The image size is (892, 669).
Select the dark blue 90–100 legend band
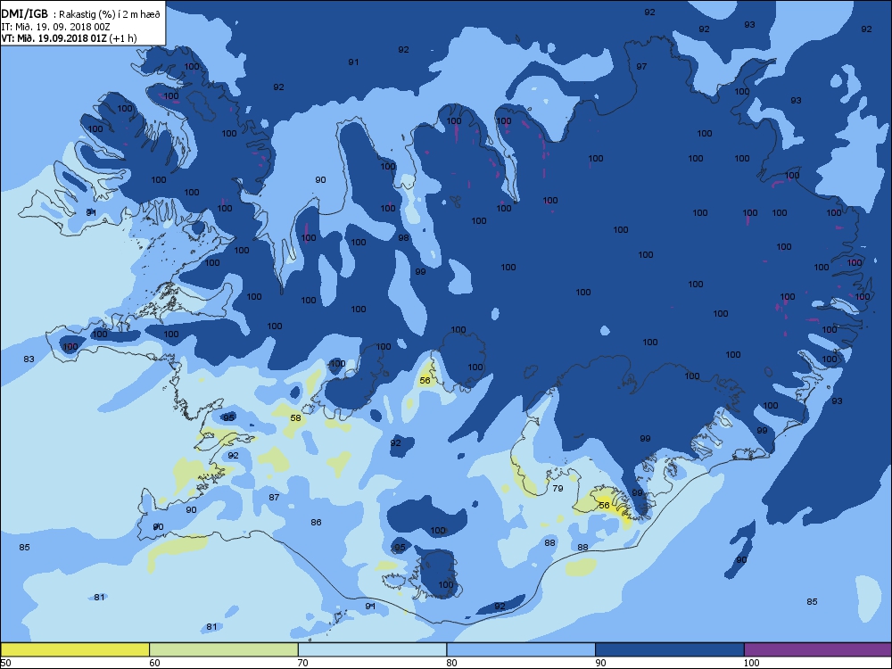tap(670, 649)
